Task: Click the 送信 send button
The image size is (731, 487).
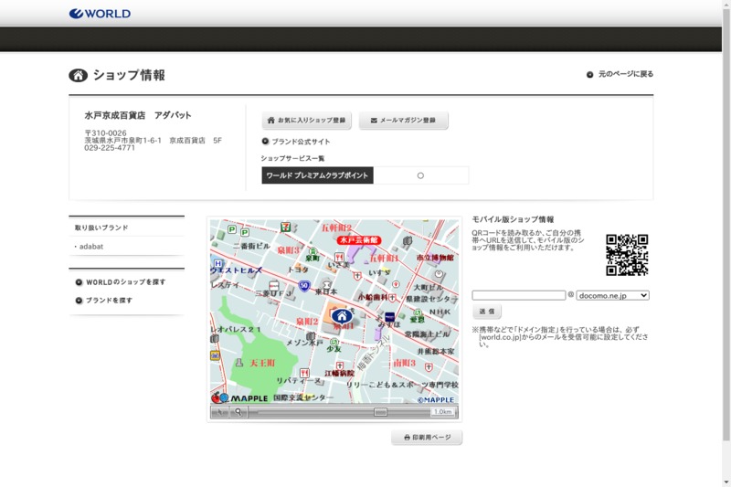Action: (x=487, y=312)
